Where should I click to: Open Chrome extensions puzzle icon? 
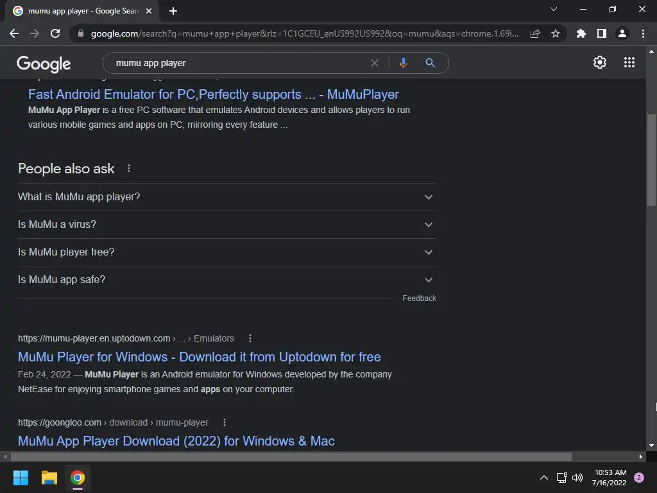[x=581, y=33]
